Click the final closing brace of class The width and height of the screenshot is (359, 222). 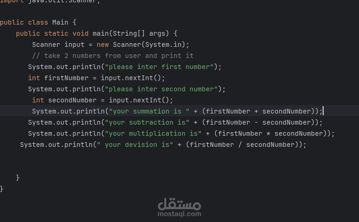tap(2, 189)
